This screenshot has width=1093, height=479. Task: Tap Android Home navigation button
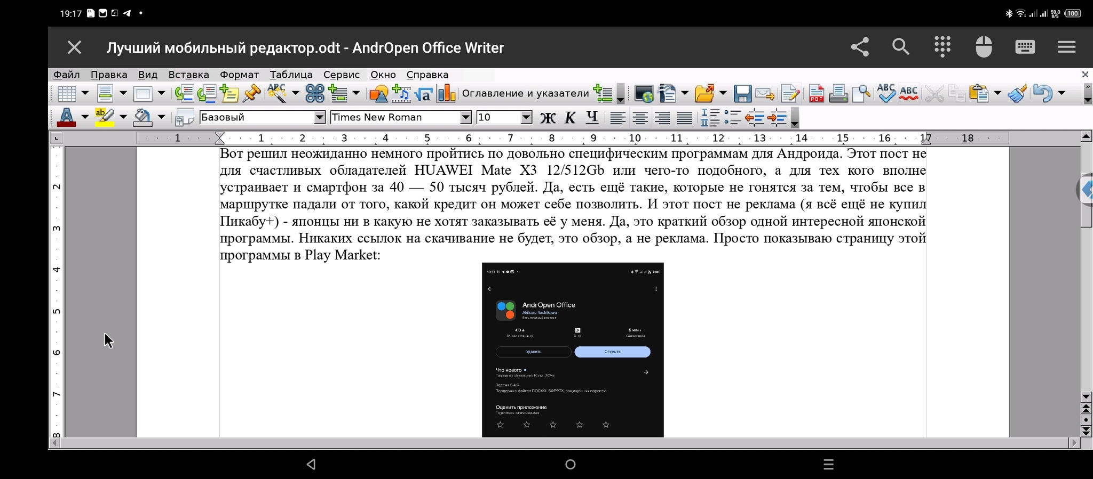click(x=570, y=465)
